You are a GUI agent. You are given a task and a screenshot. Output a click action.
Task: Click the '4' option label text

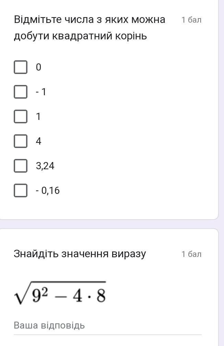click(38, 141)
